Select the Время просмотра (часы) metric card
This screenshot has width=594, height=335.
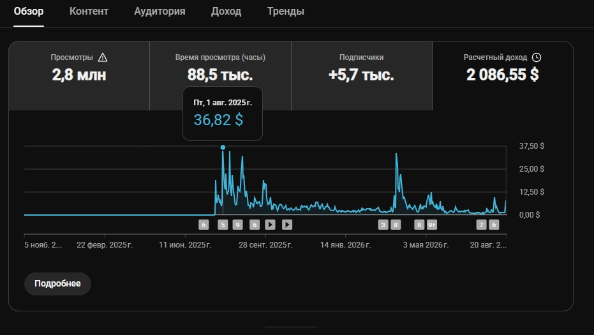(x=220, y=76)
